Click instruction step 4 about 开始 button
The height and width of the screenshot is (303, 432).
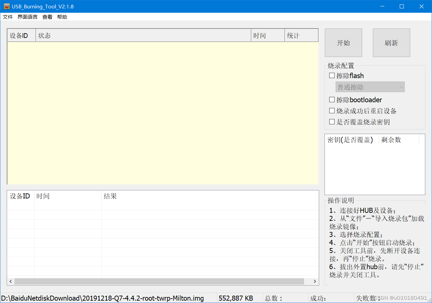click(372, 243)
